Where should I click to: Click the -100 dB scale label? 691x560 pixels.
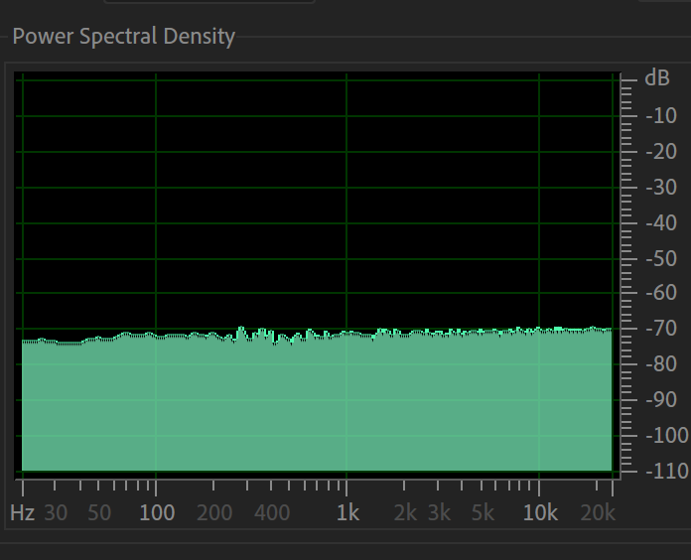click(667, 436)
